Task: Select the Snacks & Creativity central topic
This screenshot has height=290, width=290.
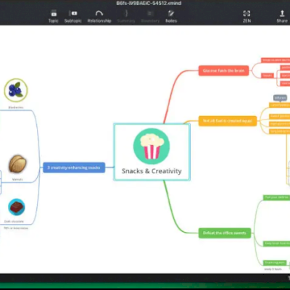Action: click(x=152, y=152)
